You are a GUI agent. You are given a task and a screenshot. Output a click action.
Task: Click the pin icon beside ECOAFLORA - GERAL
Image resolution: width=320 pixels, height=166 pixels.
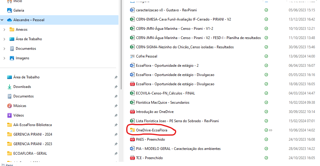click(x=116, y=153)
